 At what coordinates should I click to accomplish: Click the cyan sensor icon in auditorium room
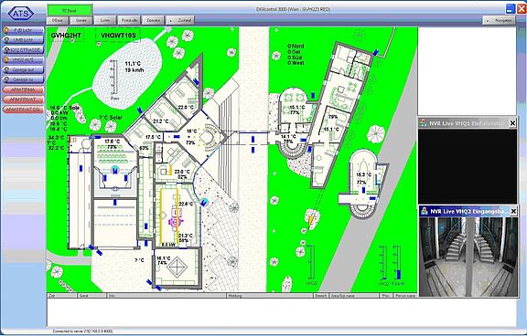coord(115,170)
